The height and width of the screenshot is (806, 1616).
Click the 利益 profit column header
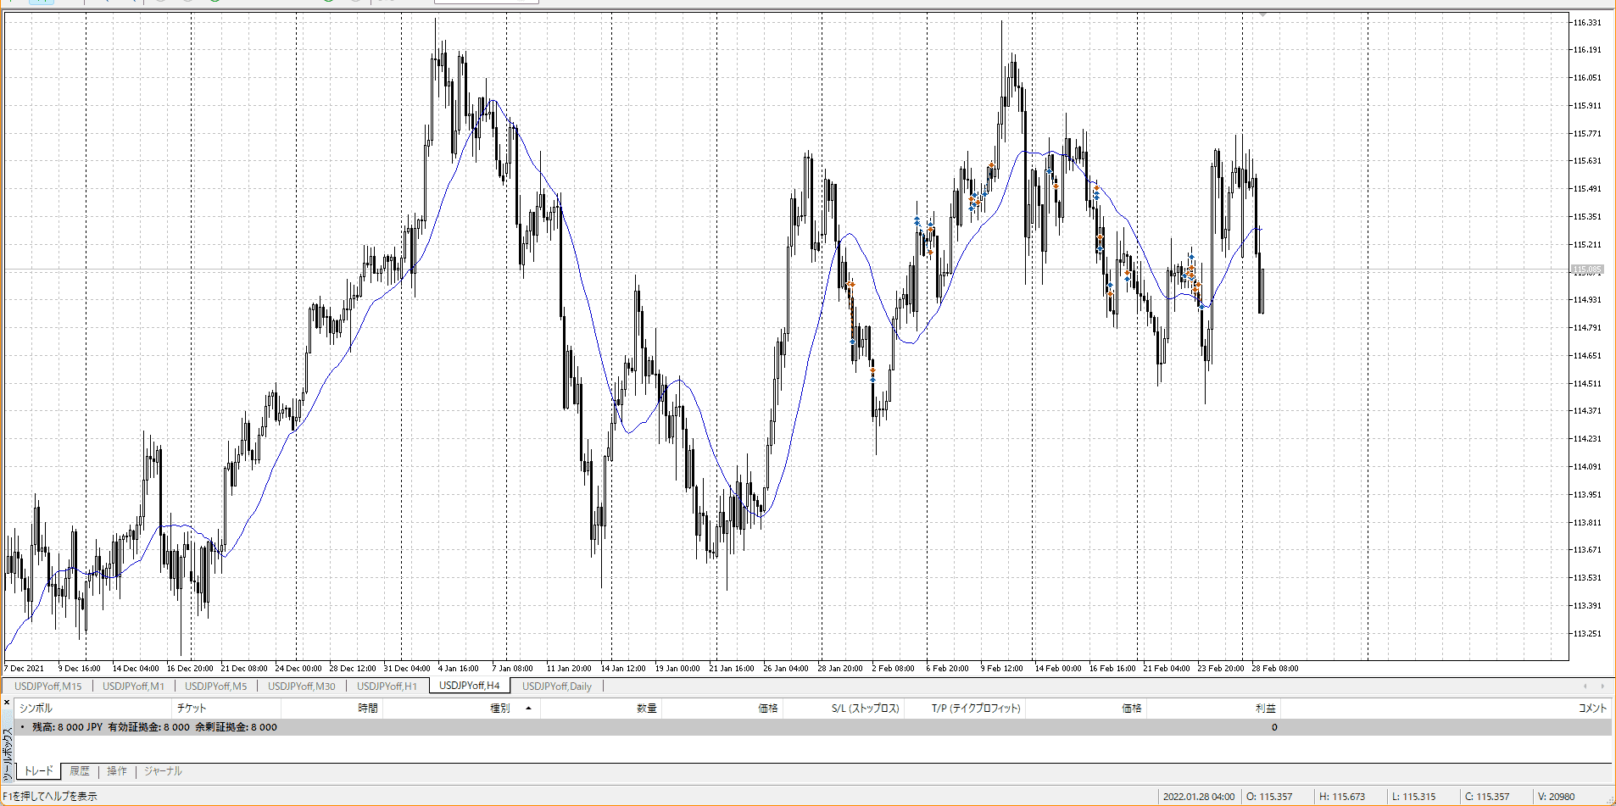coord(1265,709)
